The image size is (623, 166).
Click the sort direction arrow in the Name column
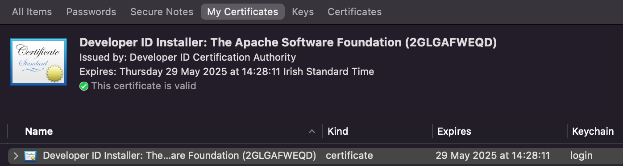click(x=312, y=132)
